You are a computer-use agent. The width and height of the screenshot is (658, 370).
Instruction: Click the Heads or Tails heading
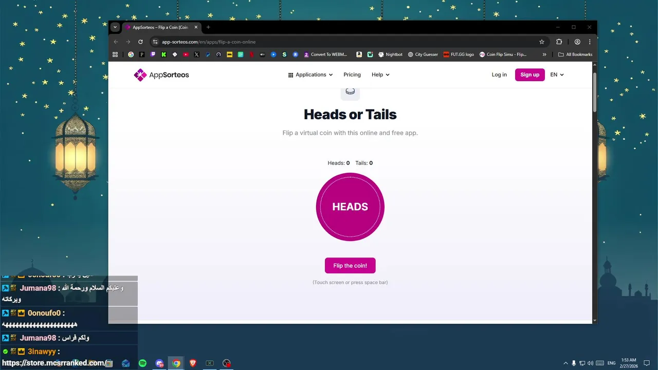click(350, 114)
